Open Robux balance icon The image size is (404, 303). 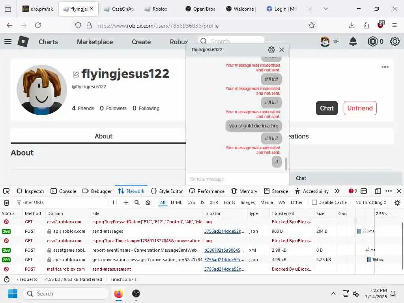[x=372, y=41]
